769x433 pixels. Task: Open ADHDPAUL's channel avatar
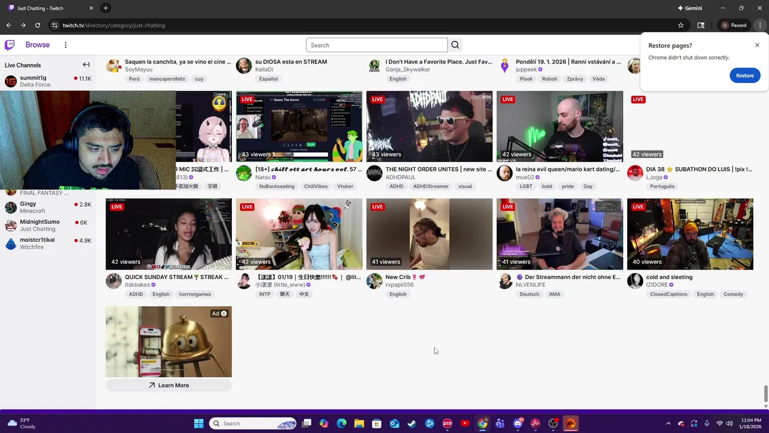point(374,173)
